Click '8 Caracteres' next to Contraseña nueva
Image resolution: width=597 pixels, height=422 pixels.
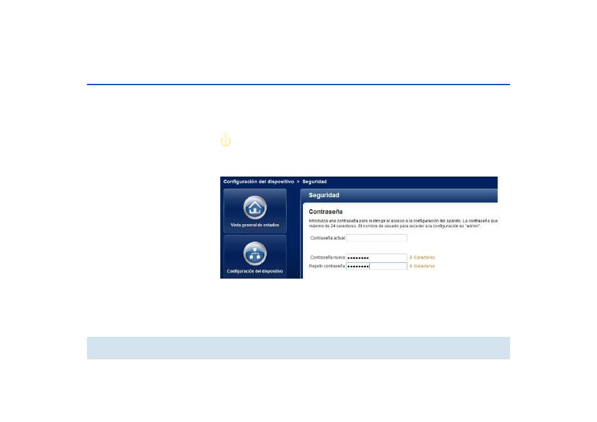[422, 257]
